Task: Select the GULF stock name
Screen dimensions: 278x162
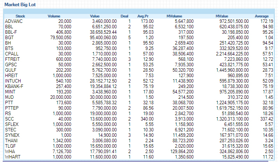Action: [x=10, y=70]
